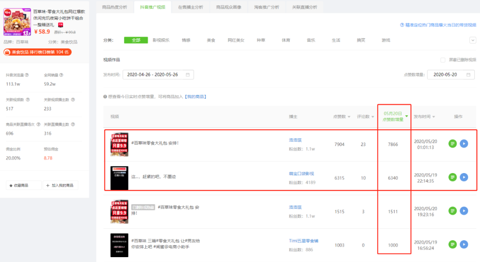Play the 萌宝口袋影视 video

point(464,177)
